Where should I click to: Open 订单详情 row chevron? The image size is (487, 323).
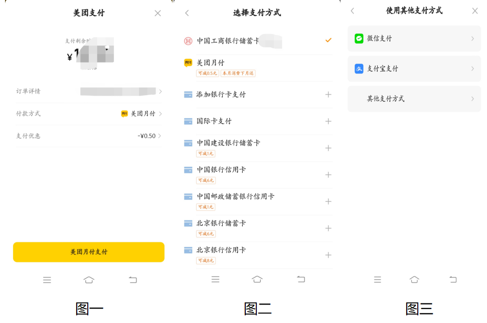tap(160, 92)
